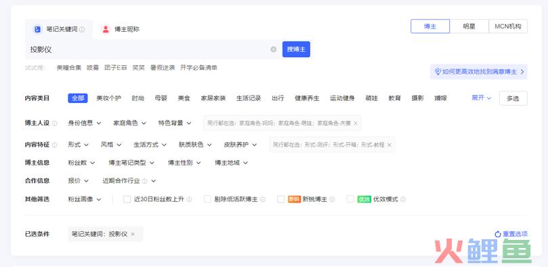The image size is (548, 267).
Task: Click the 搜博主 search button
Action: [x=296, y=49]
